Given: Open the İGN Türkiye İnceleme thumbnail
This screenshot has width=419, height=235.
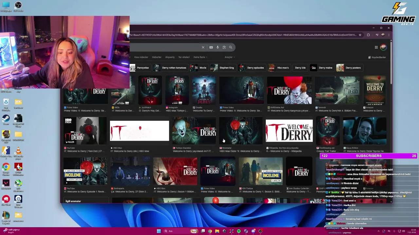Looking at the screenshot, I should click(261, 172).
